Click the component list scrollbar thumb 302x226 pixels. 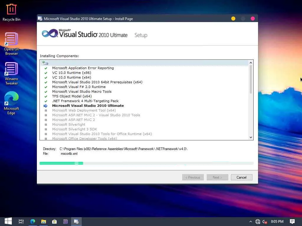coord(251,79)
